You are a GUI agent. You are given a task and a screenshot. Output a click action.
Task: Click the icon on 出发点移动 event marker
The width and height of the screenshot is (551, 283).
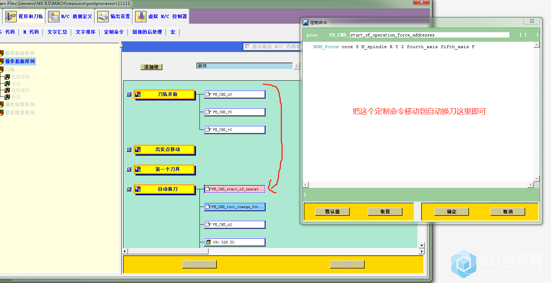tap(138, 150)
